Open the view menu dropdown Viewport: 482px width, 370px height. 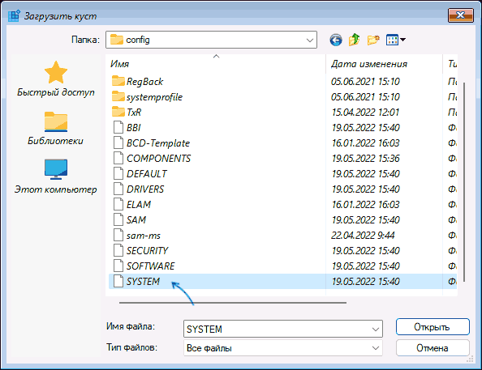[396, 40]
